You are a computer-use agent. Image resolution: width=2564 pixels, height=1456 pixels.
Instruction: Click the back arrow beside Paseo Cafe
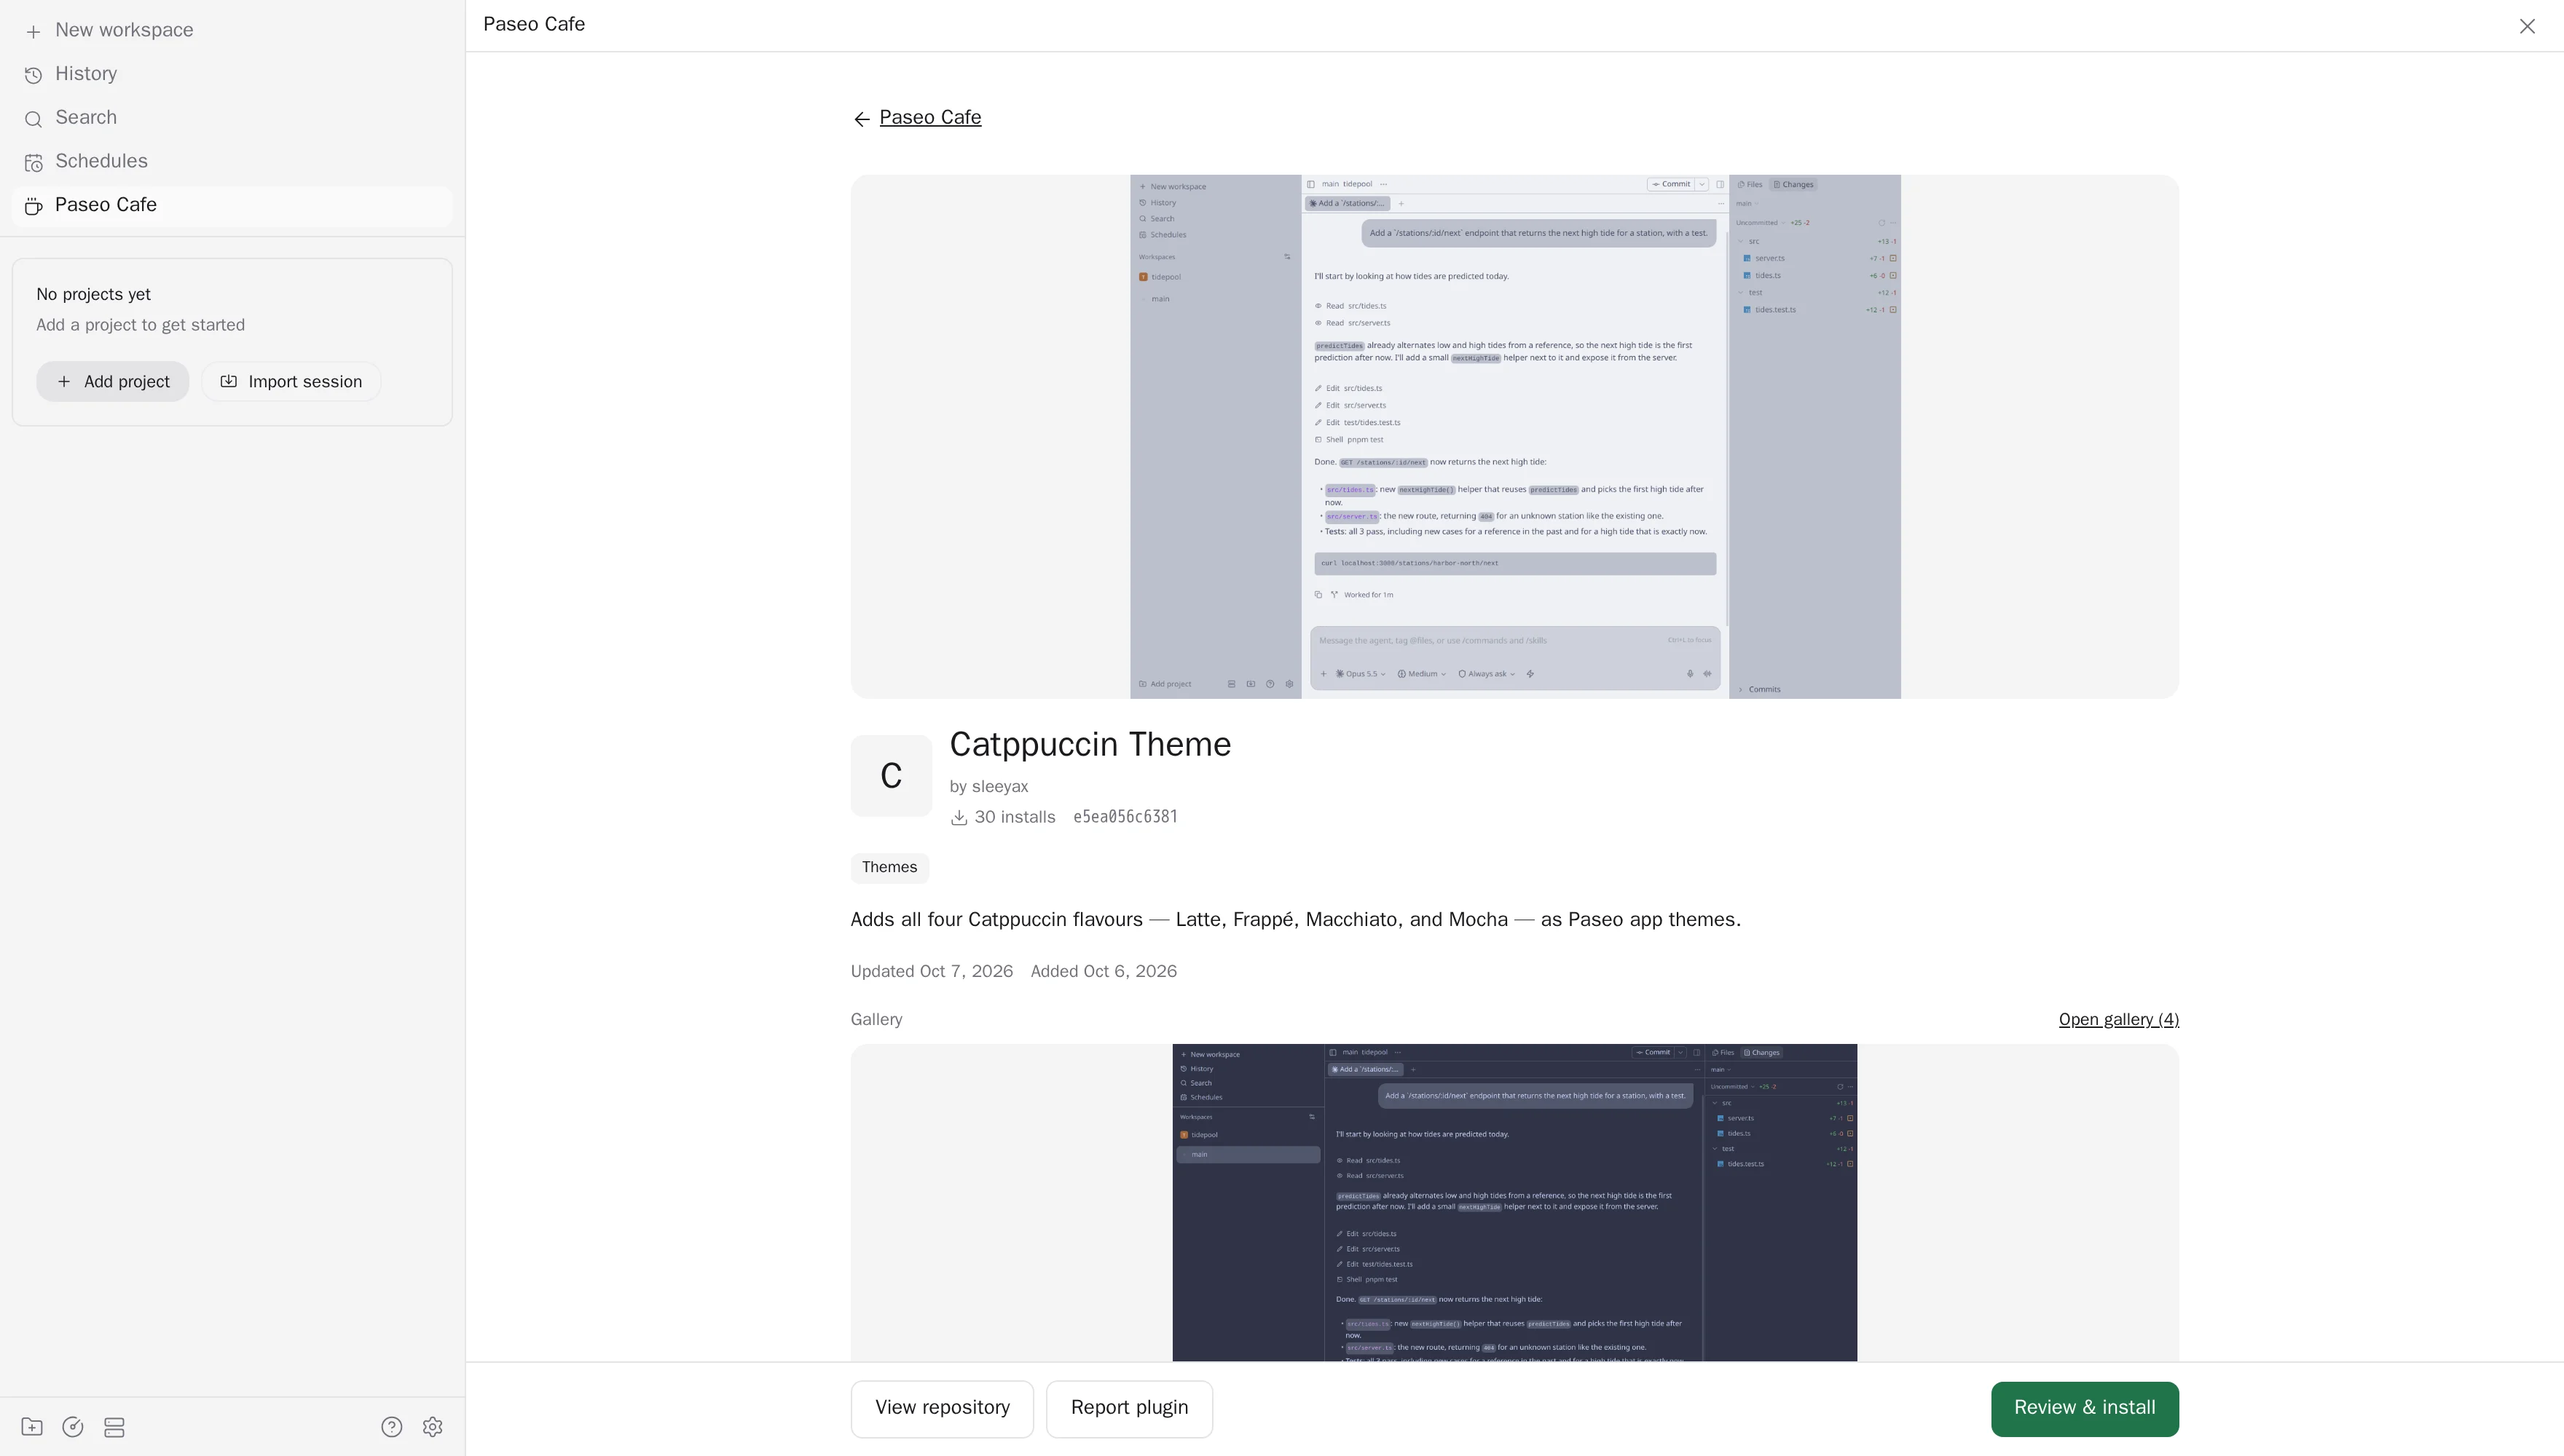point(861,119)
